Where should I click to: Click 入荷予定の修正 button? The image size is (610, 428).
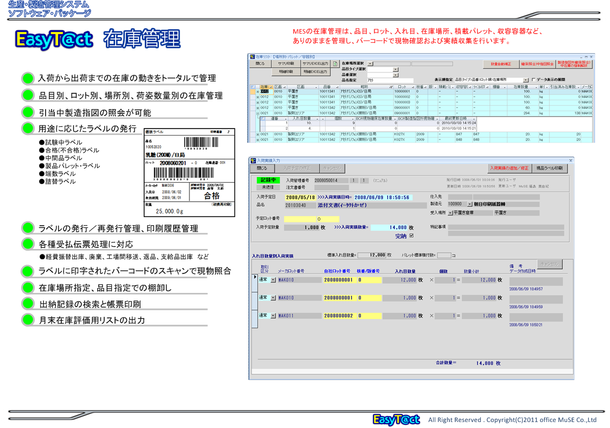click(x=297, y=168)
